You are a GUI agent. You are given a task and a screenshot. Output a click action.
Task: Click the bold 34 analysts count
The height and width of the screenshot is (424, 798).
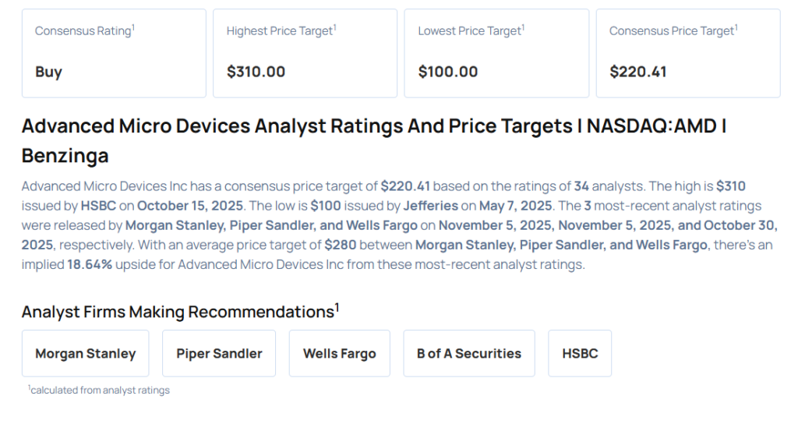pos(581,186)
